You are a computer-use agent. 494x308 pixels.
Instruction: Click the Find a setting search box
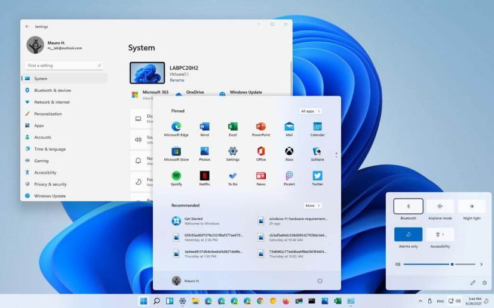coord(65,66)
